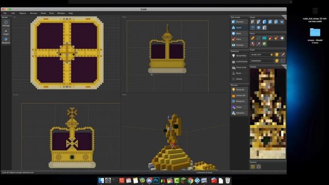The height and width of the screenshot is (185, 329).
Task: Click Show All in the Recover panel
Action: (239, 89)
